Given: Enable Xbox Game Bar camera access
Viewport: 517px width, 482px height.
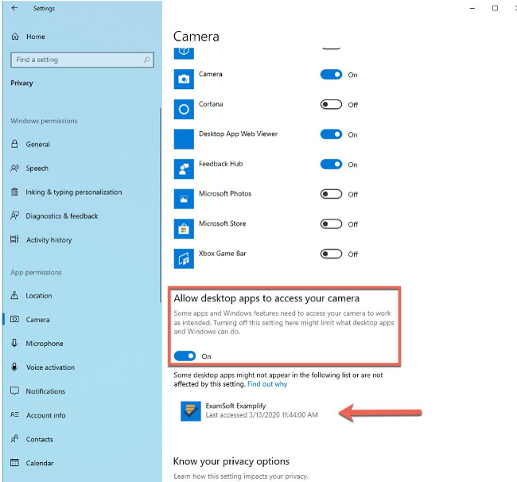Looking at the screenshot, I should 331,254.
